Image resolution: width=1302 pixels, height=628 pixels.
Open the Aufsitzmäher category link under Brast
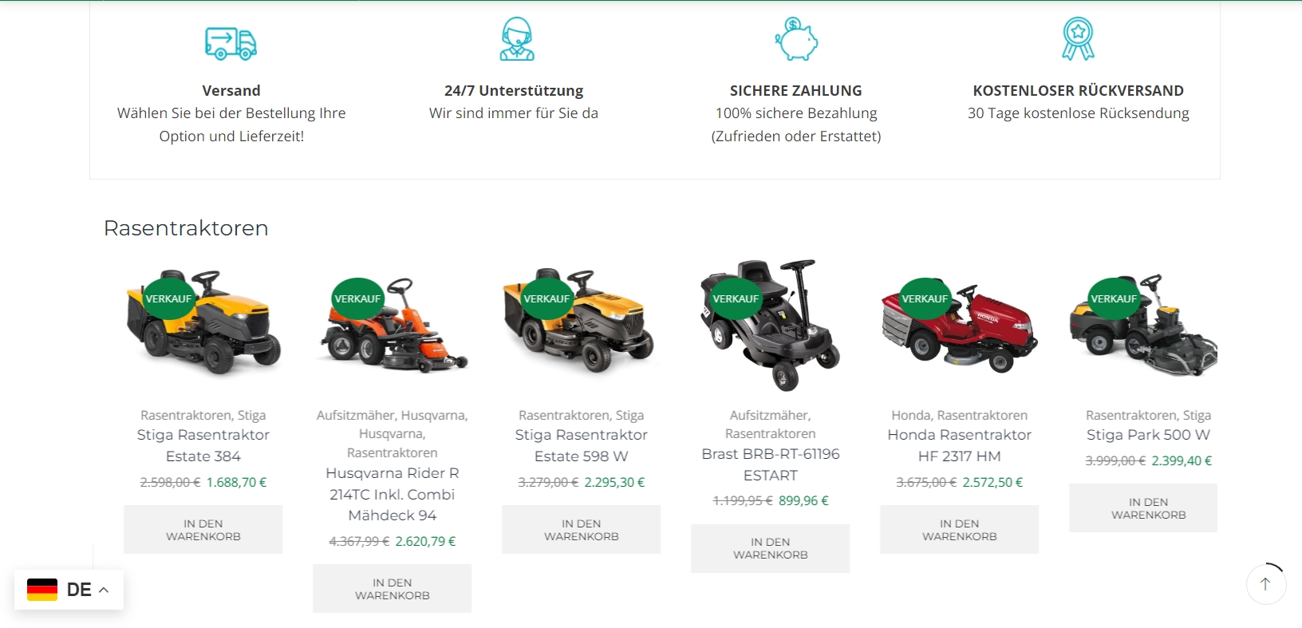tap(769, 415)
